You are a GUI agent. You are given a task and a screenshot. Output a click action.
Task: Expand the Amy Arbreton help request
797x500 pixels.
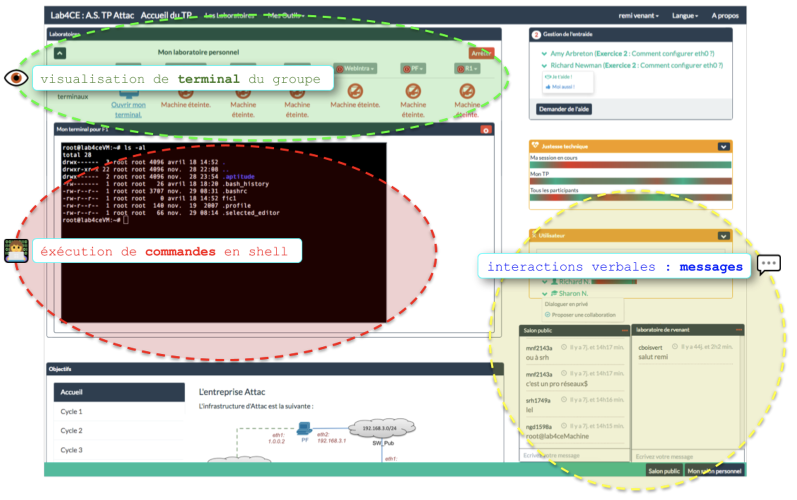[x=544, y=53]
